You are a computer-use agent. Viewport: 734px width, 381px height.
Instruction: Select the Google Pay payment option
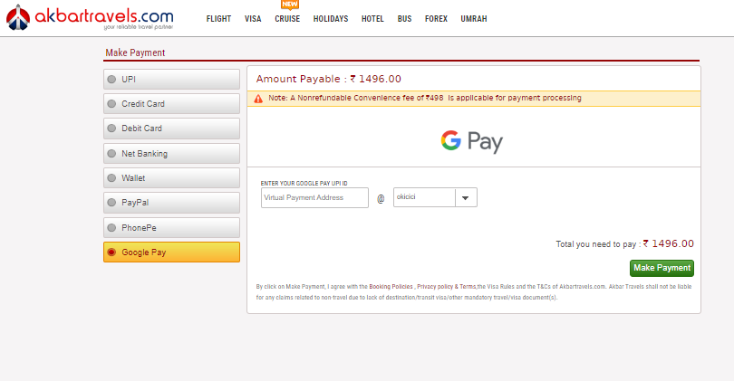[x=171, y=252]
